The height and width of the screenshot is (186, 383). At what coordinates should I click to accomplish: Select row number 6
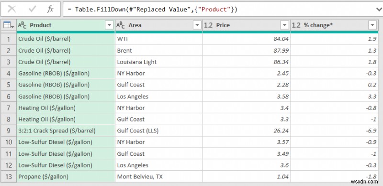pos(9,96)
